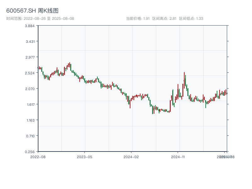The height and width of the screenshot is (189, 252).
Task: Click the first candlestick at the chart's left edge
Action: (38, 68)
